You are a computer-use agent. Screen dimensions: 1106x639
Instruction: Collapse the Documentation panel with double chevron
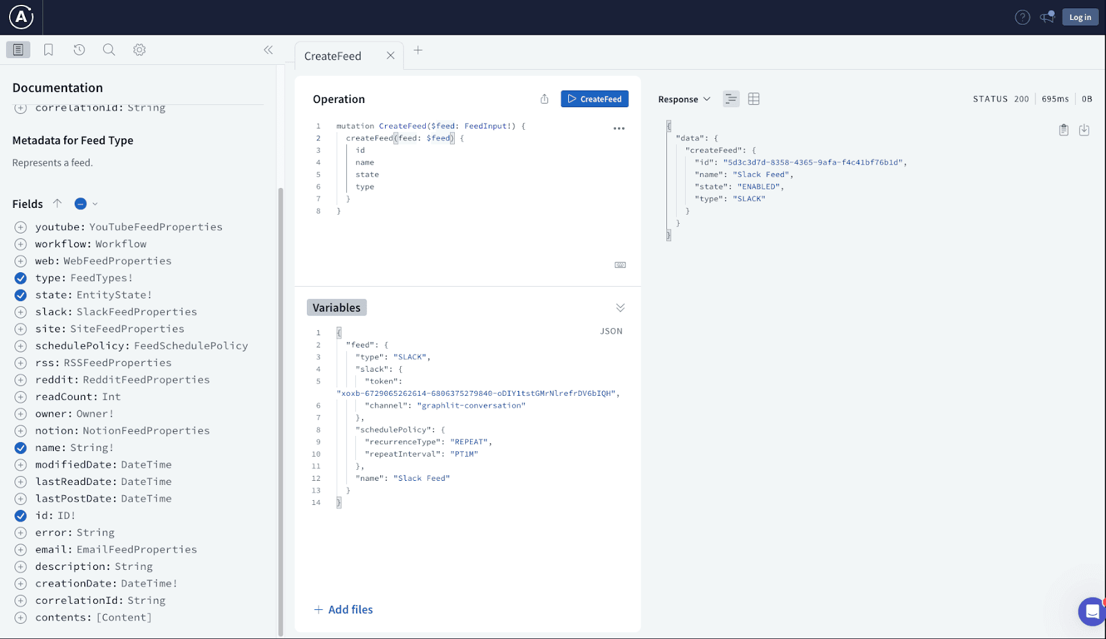pos(268,50)
